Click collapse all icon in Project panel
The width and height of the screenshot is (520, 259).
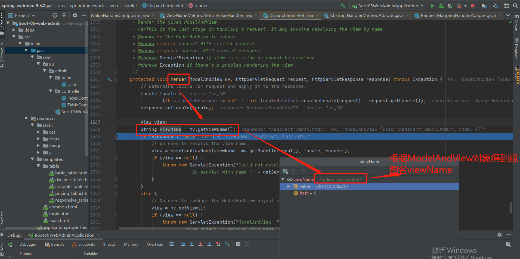tap(64, 15)
